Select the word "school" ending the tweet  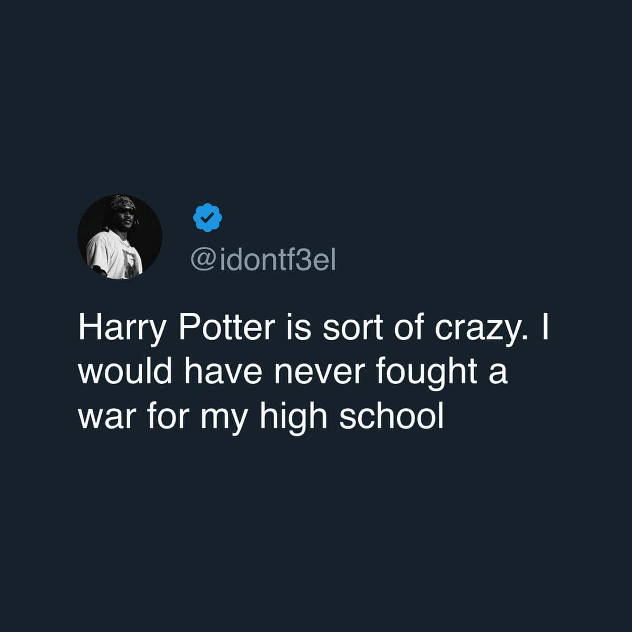point(389,416)
